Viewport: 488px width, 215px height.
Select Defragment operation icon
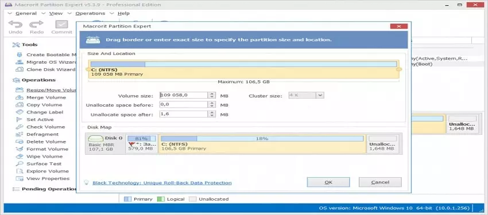[x=20, y=135]
